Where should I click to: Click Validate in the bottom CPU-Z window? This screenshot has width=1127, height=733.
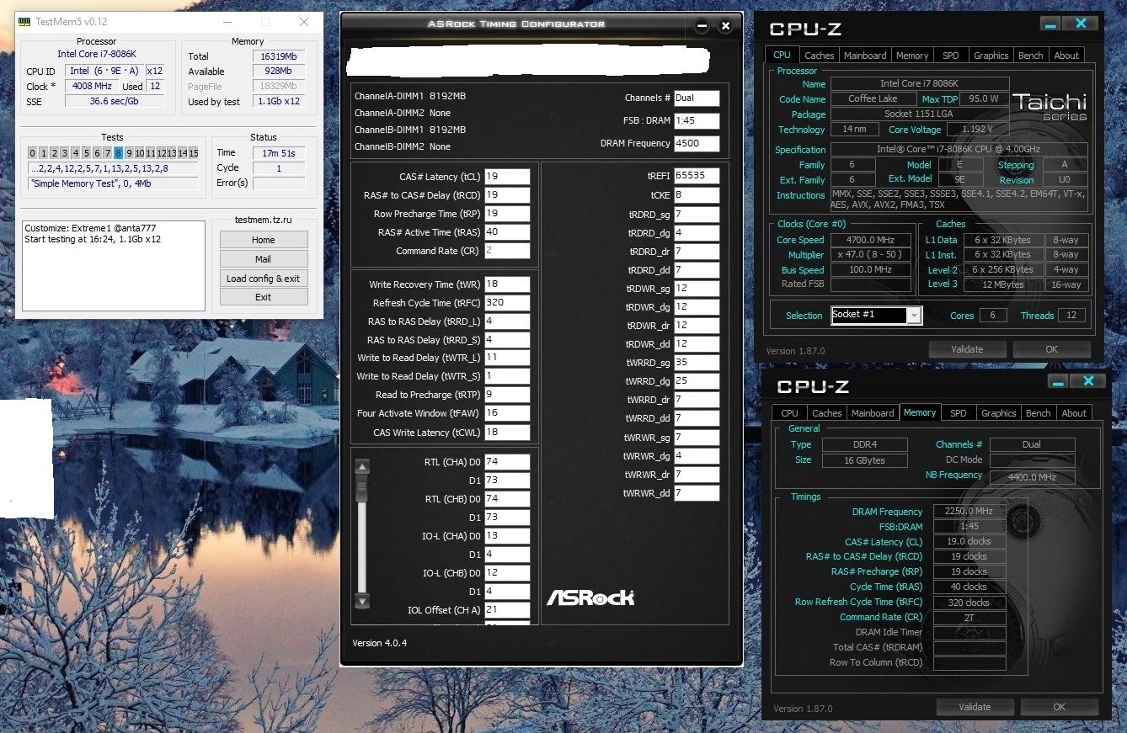[x=975, y=707]
